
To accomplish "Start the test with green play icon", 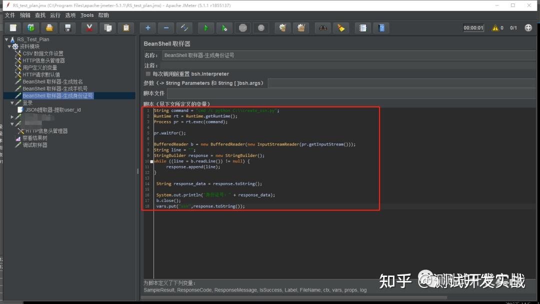I will (206, 28).
